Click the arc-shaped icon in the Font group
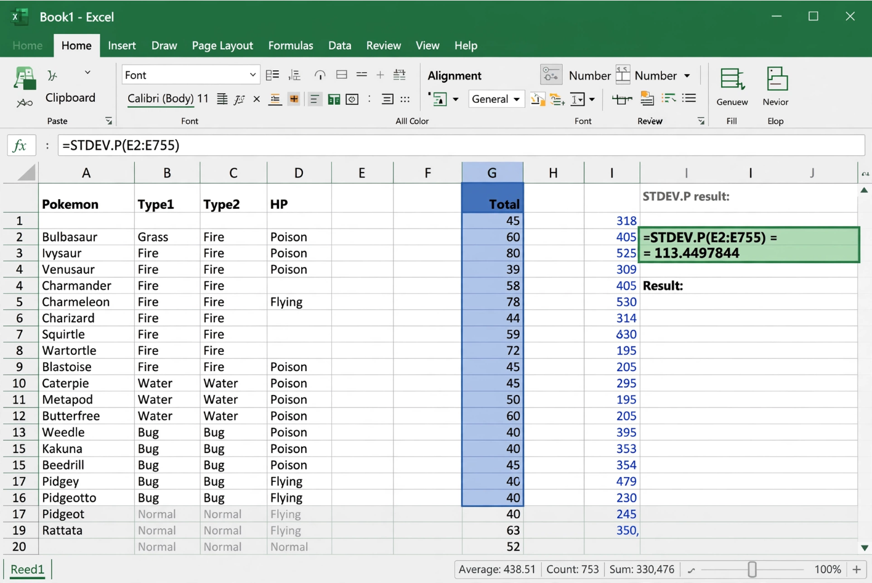This screenshot has width=872, height=583. (x=320, y=75)
